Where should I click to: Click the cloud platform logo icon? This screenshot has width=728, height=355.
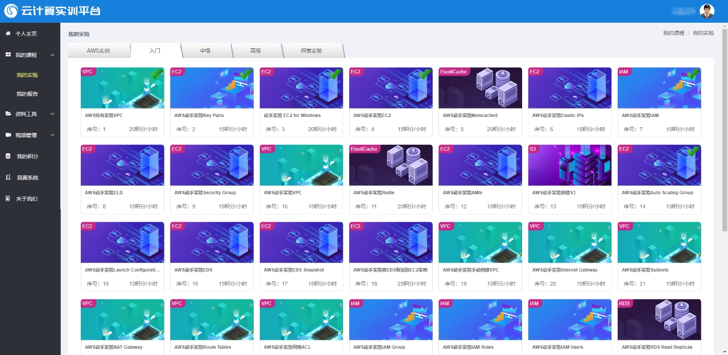tap(11, 11)
